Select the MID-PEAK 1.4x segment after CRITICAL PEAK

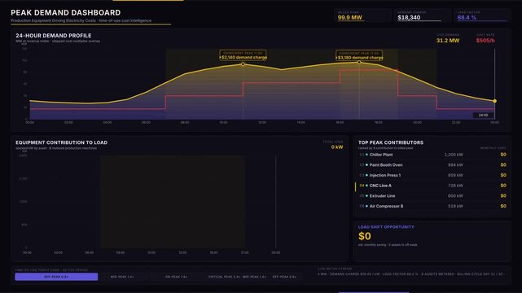254,277
